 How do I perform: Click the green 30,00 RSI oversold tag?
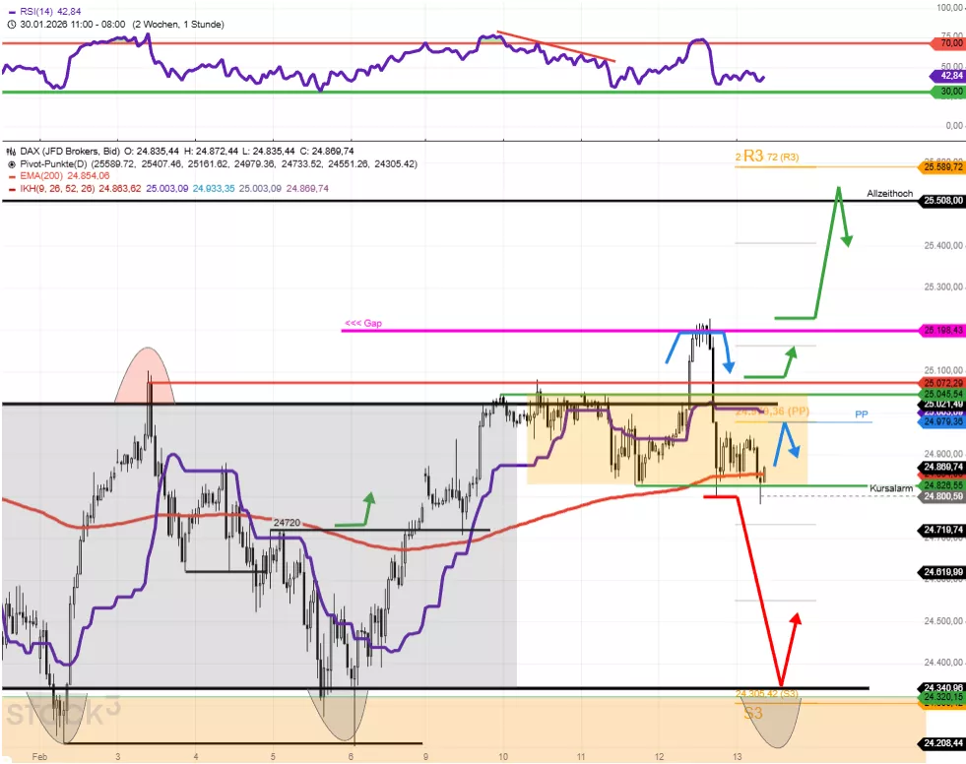pos(947,92)
